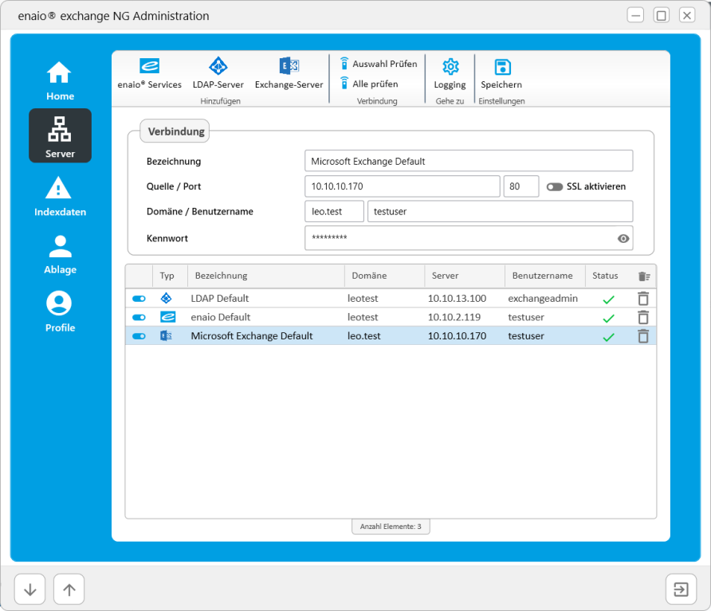This screenshot has height=611, width=711.
Task: Sort table by Domäne column
Action: click(x=384, y=276)
